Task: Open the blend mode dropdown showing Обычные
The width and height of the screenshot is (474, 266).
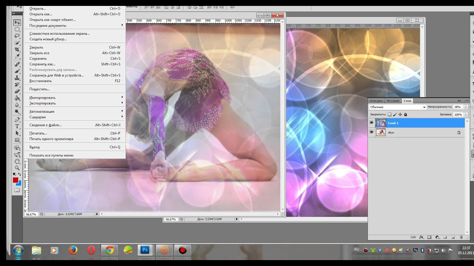Action: (398, 107)
